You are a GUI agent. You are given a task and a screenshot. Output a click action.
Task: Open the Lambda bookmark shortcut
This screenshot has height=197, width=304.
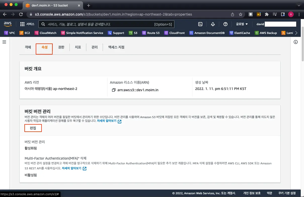coord(287,33)
